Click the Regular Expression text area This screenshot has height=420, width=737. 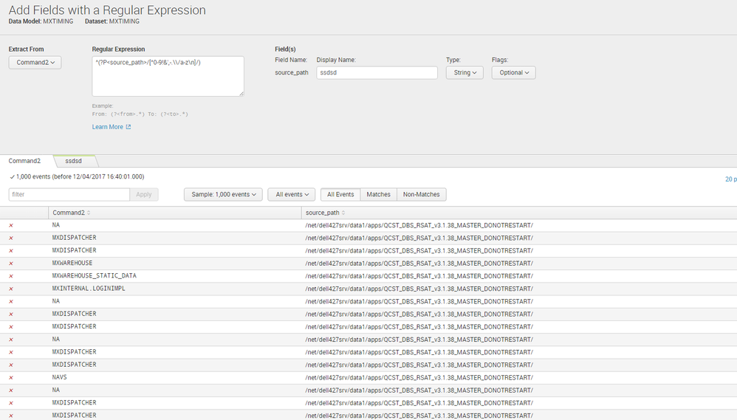168,75
